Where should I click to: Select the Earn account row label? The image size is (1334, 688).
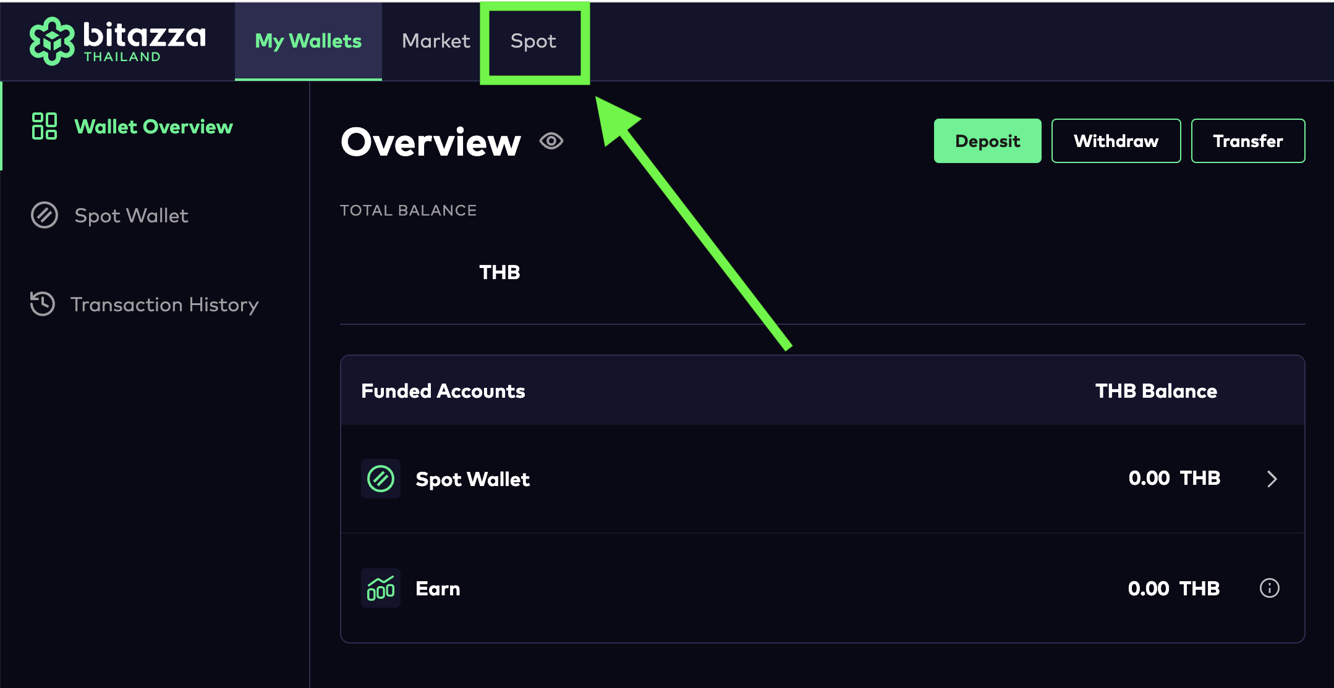click(x=438, y=589)
